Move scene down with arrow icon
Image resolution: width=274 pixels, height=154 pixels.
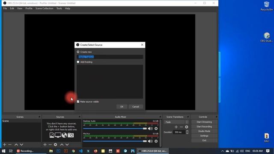click(21, 145)
